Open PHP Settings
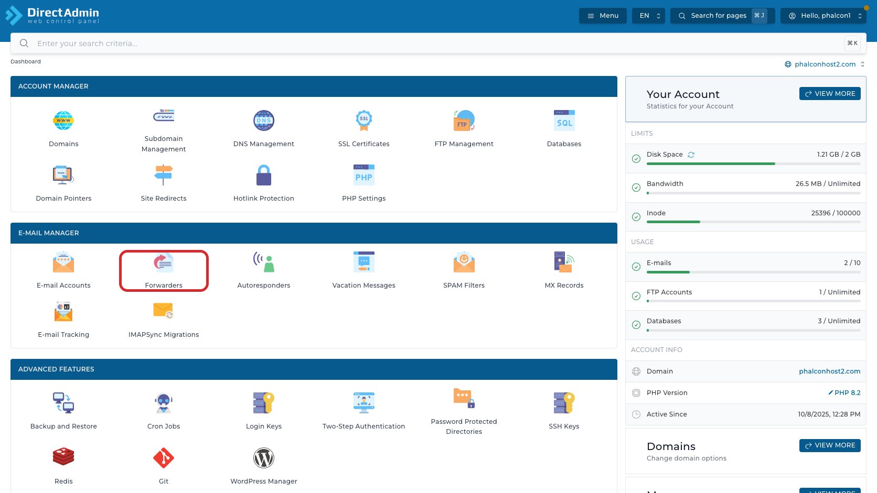 click(364, 184)
